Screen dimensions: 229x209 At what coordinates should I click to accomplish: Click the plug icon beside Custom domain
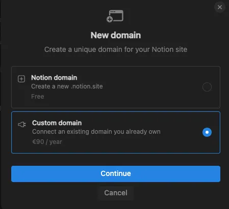22,125
